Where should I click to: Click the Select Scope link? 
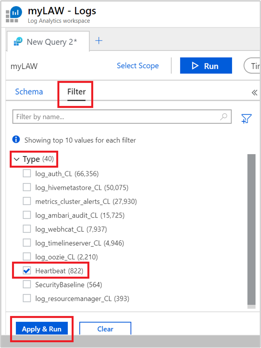pos(138,65)
